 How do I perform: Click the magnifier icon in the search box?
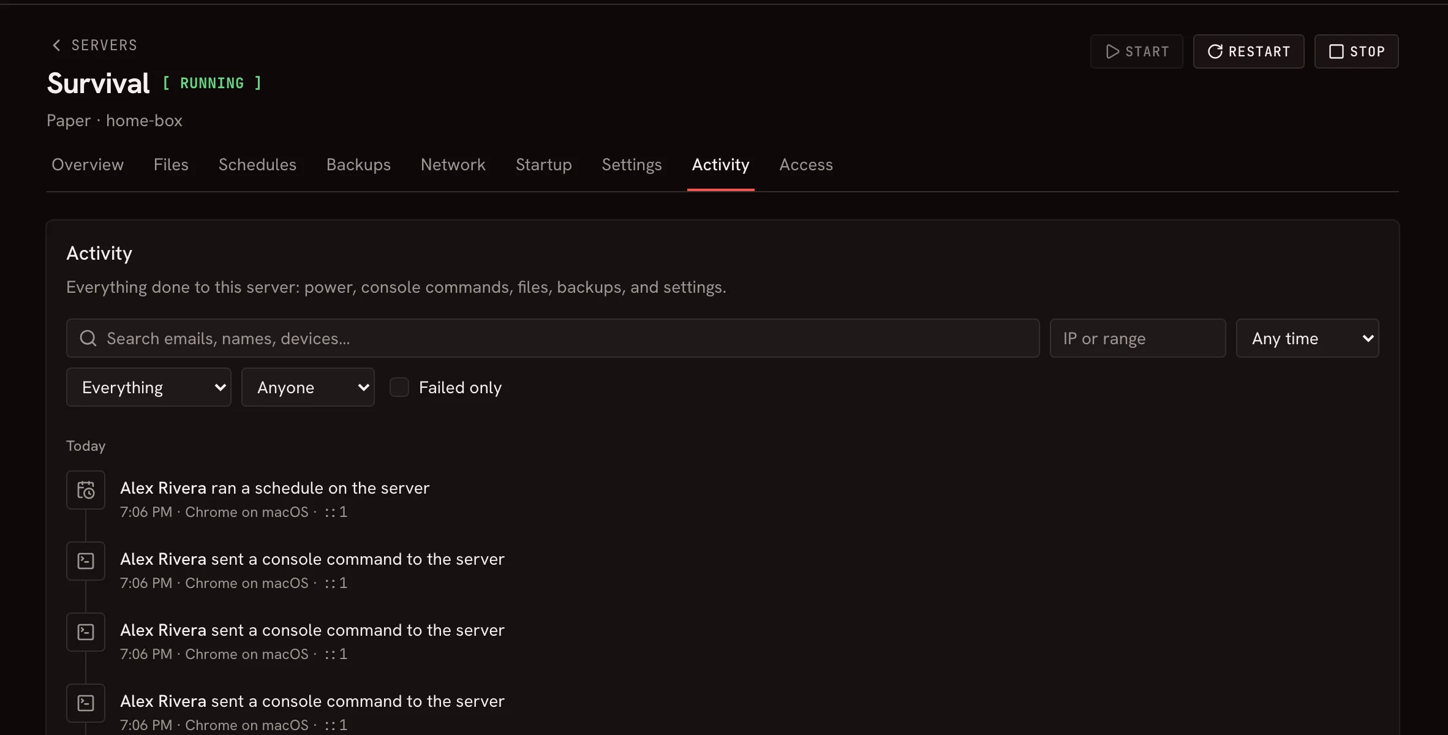click(88, 338)
